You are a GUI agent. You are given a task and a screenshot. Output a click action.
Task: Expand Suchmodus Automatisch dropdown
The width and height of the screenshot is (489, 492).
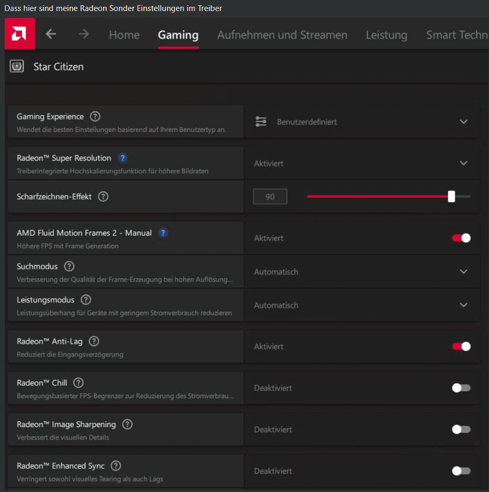pos(362,271)
